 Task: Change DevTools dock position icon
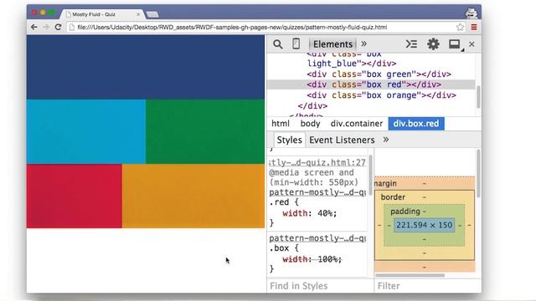coord(455,44)
